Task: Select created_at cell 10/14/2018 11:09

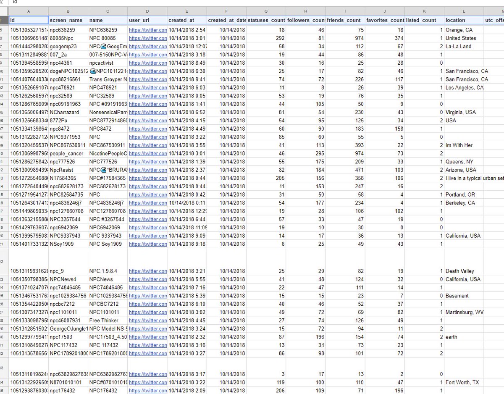Action: tap(187, 227)
